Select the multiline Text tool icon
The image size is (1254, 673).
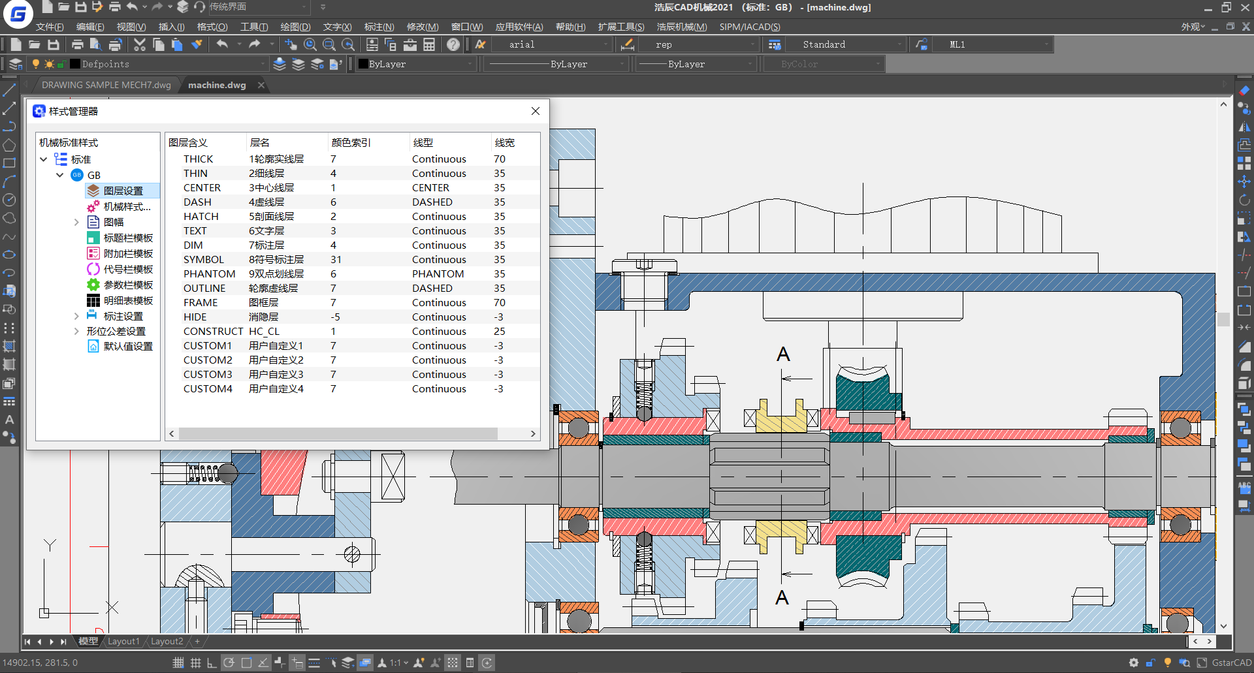click(x=9, y=420)
